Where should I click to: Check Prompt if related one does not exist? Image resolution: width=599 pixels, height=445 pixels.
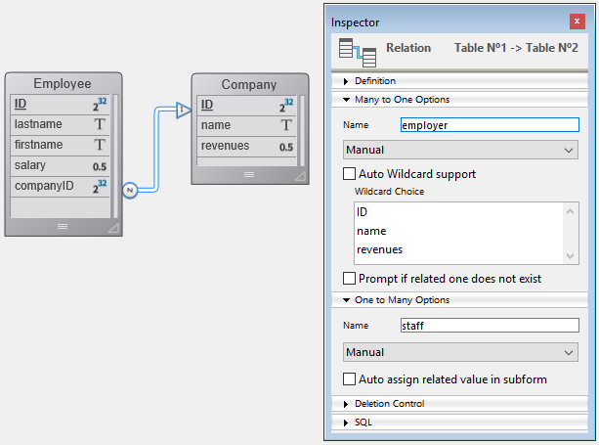[350, 279]
